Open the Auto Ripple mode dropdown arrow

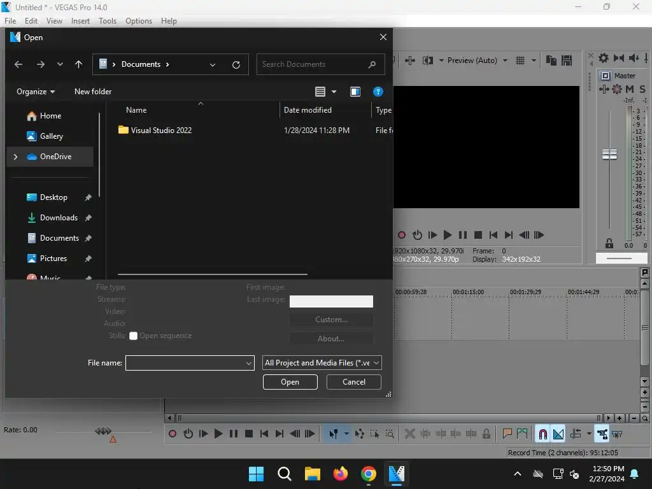click(589, 434)
